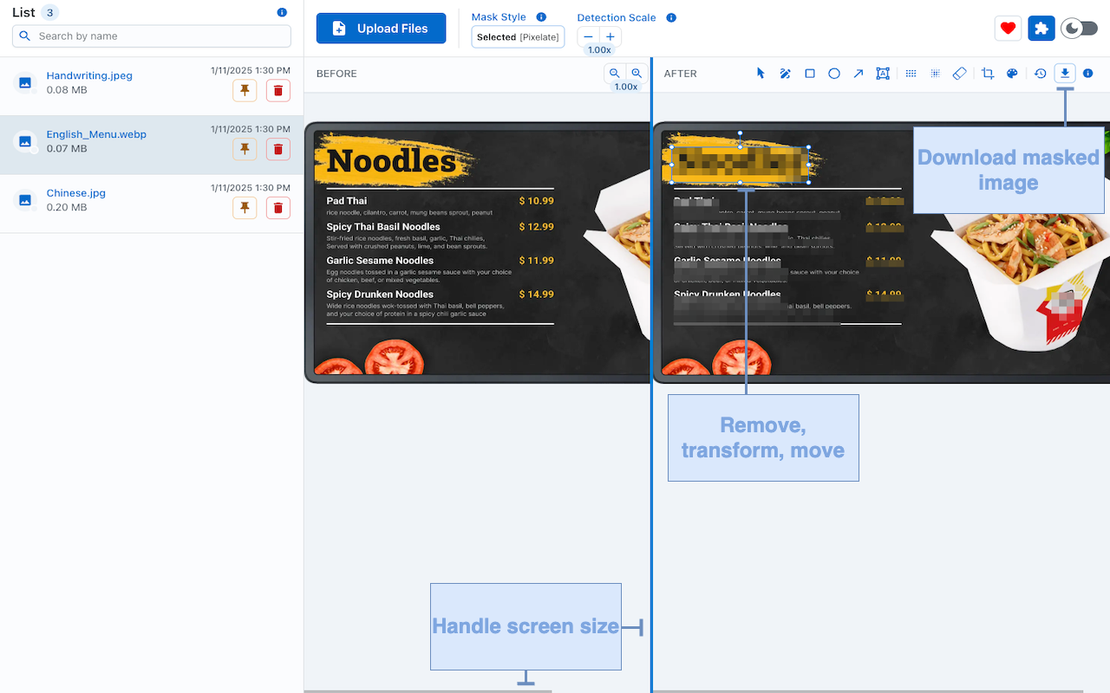The height and width of the screenshot is (693, 1110).
Task: Click the '0.07 MB' file size text
Action: click(x=67, y=149)
